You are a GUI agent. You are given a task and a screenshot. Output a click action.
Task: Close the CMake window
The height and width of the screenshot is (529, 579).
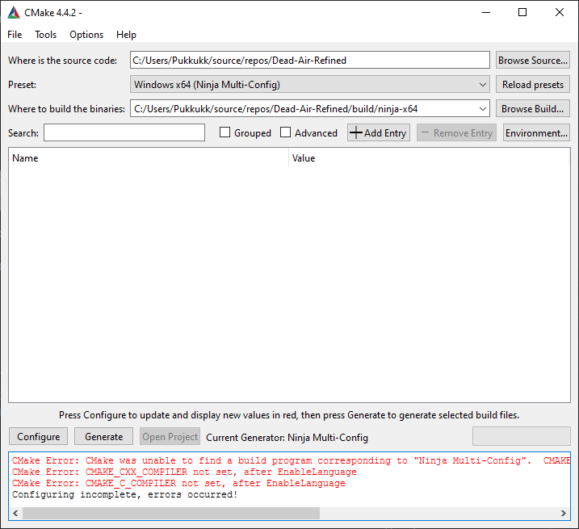559,13
